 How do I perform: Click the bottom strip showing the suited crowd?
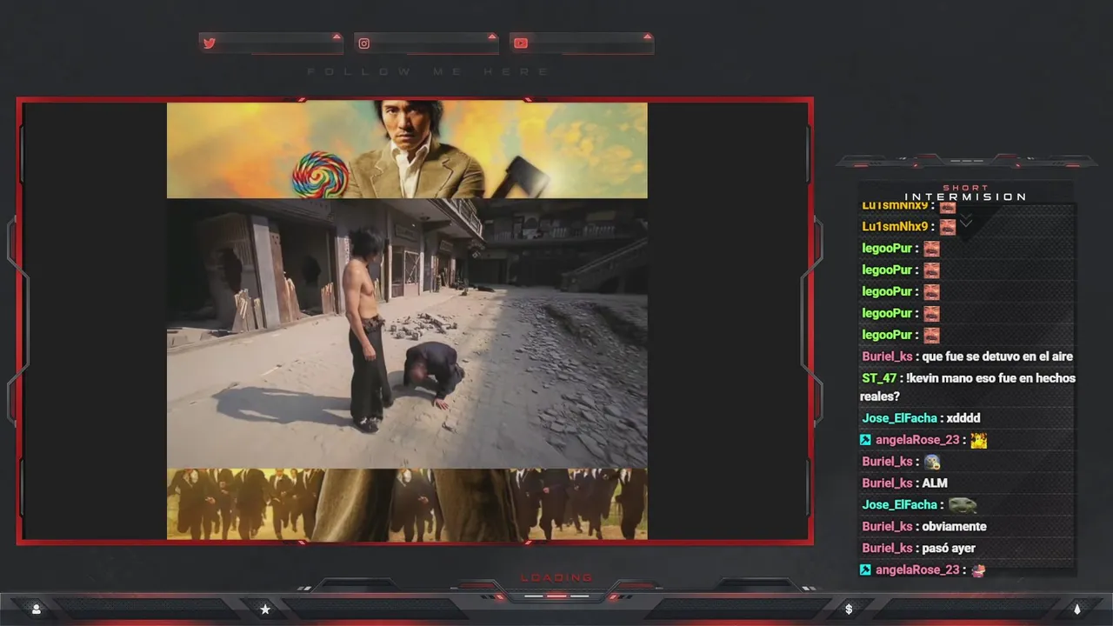tap(407, 504)
